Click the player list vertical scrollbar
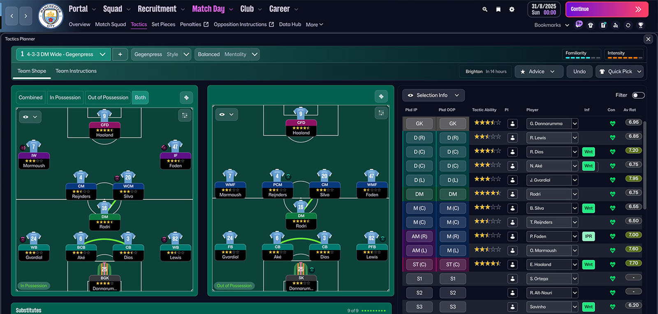Viewport: 658px width, 314px height. [x=644, y=164]
